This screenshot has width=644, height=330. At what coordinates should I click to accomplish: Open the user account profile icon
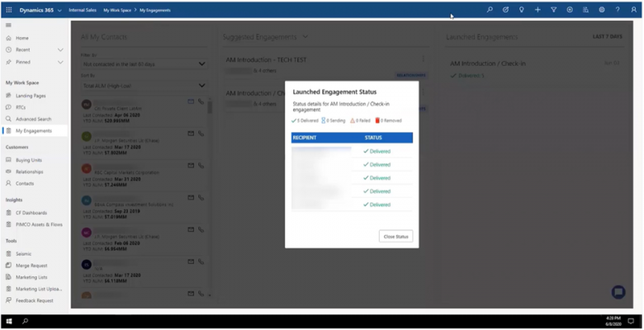point(633,10)
